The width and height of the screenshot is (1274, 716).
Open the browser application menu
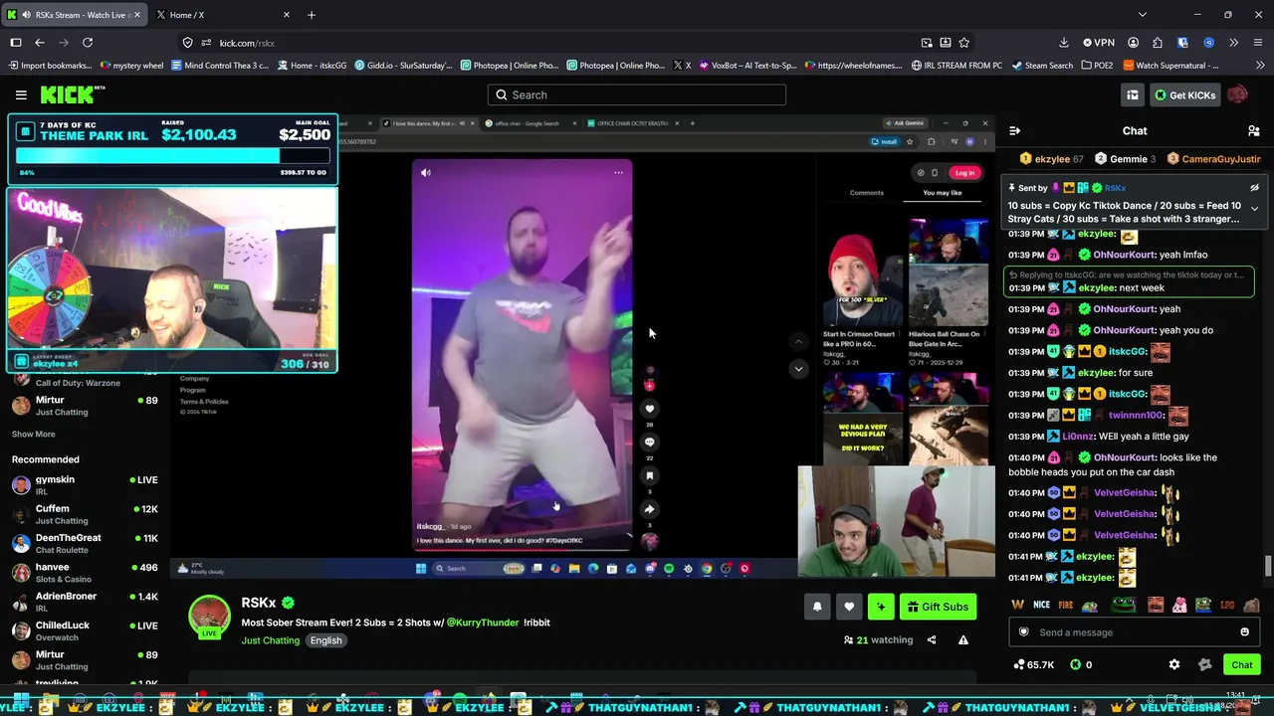pos(1258,43)
